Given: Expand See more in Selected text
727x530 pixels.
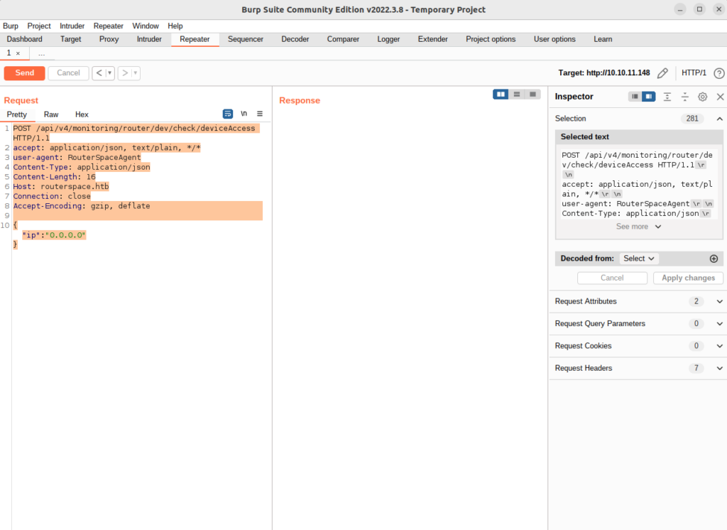Looking at the screenshot, I should click(638, 227).
